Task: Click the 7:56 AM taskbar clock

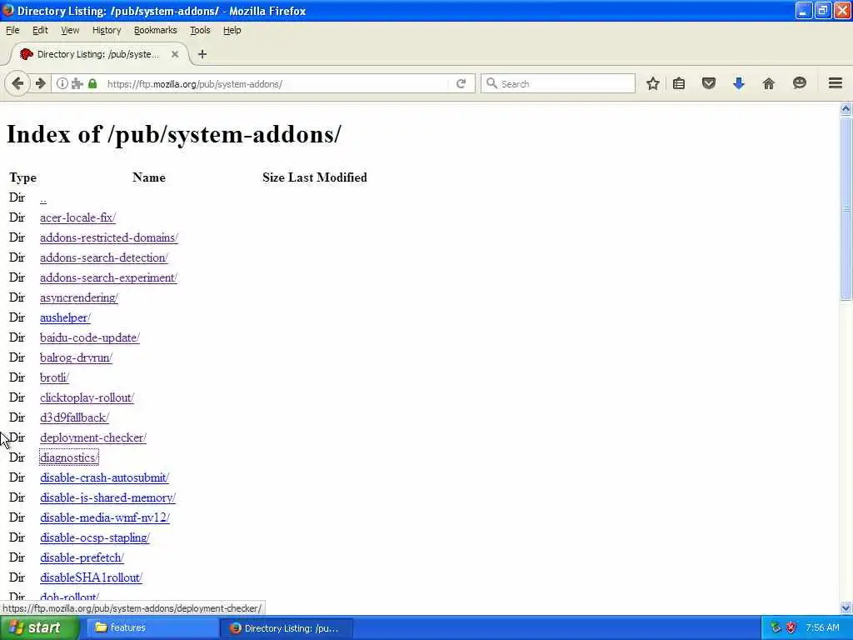Action: 822,628
